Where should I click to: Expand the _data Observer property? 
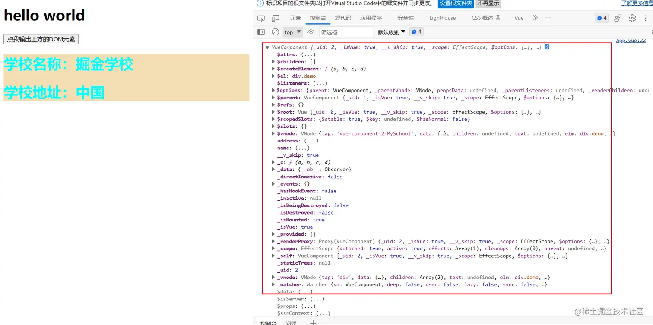(x=273, y=170)
